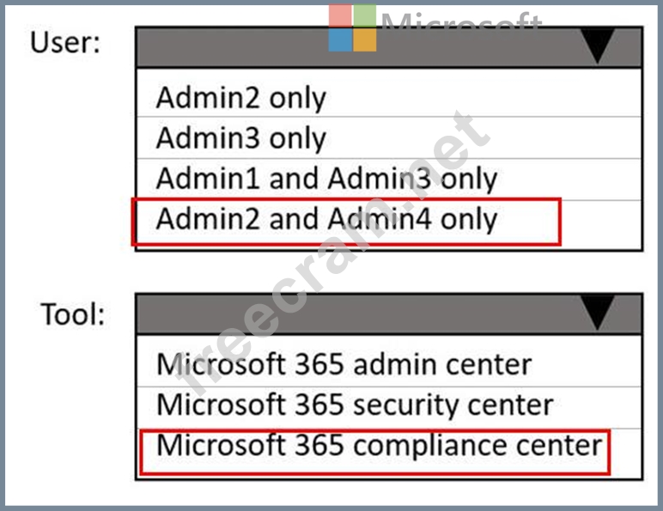Choose "Admin2 and Admin4 only"
The image size is (663, 511).
[x=326, y=220]
